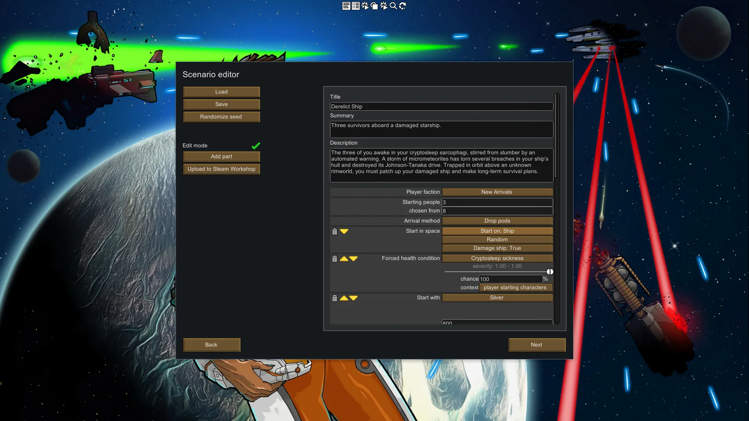
Task: Open the magnifier debug inspector icon
Action: click(x=393, y=6)
